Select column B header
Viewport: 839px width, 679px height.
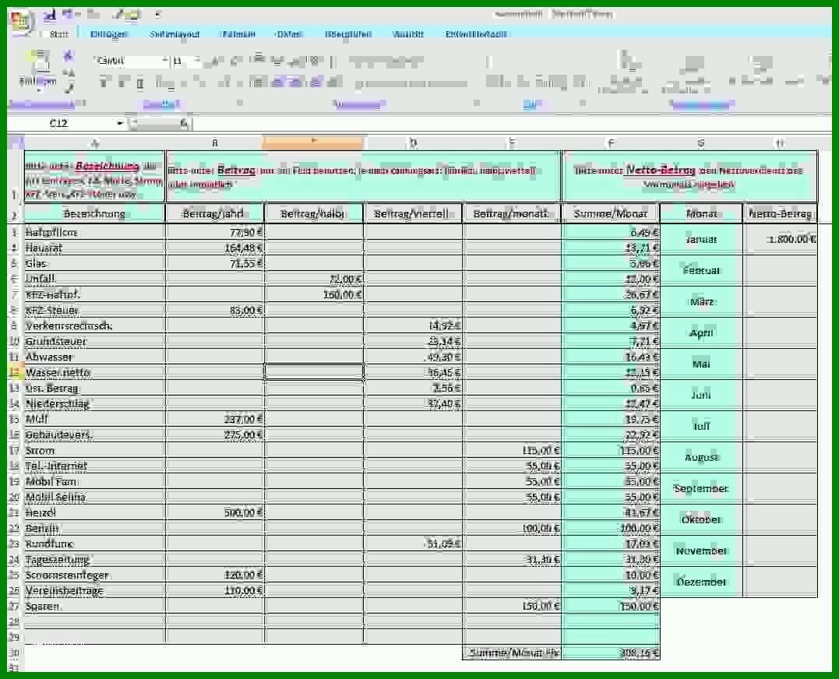pos(214,142)
